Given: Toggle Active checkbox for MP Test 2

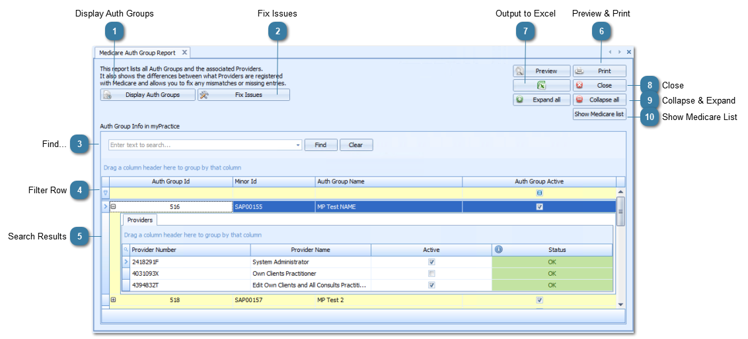Looking at the screenshot, I should point(540,300).
